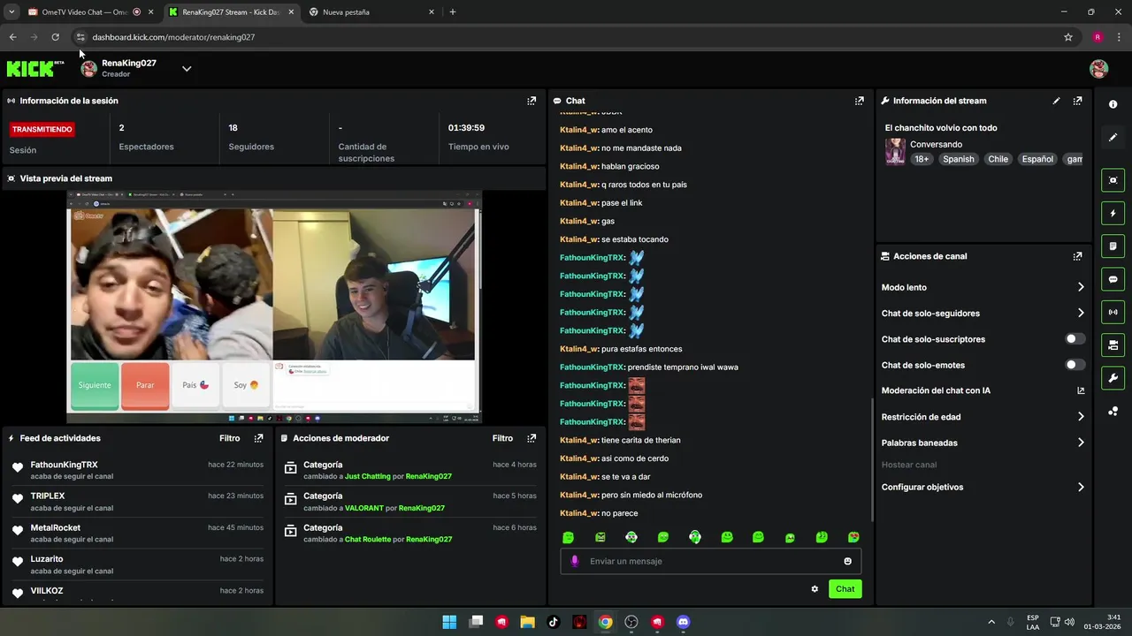Viewport: 1132px width, 636px height.
Task: Pop out Información del stream panel
Action: [x=1077, y=101]
